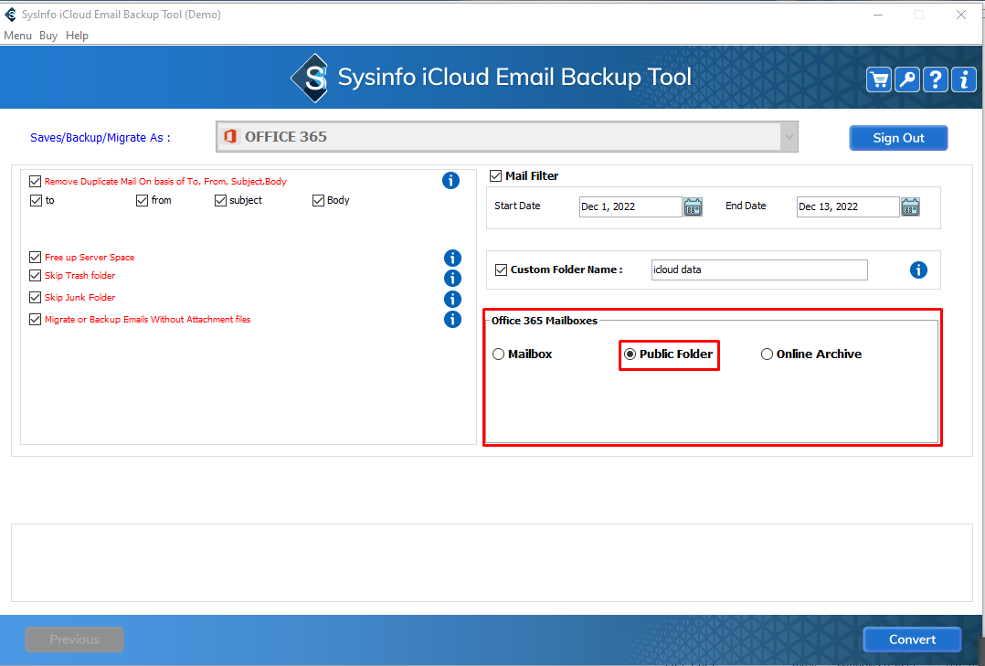Disable Migrate Emails Without Attachment files
The image size is (985, 666).
click(x=36, y=320)
